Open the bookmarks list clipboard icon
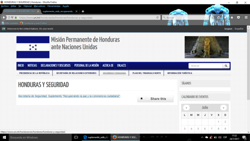 point(219,18)
